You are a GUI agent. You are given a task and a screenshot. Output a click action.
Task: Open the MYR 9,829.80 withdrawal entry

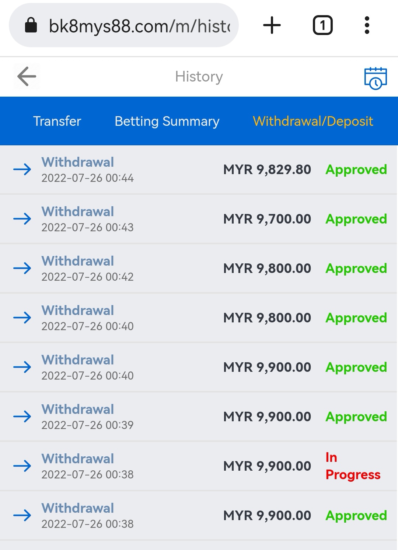267,170
